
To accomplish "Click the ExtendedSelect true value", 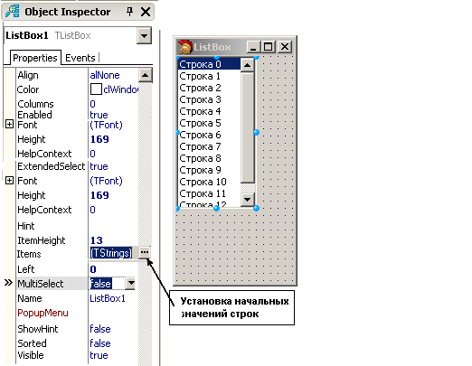I will point(99,166).
